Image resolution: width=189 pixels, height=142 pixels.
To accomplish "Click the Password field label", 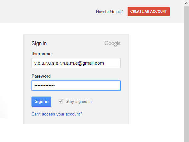I will (41, 76).
